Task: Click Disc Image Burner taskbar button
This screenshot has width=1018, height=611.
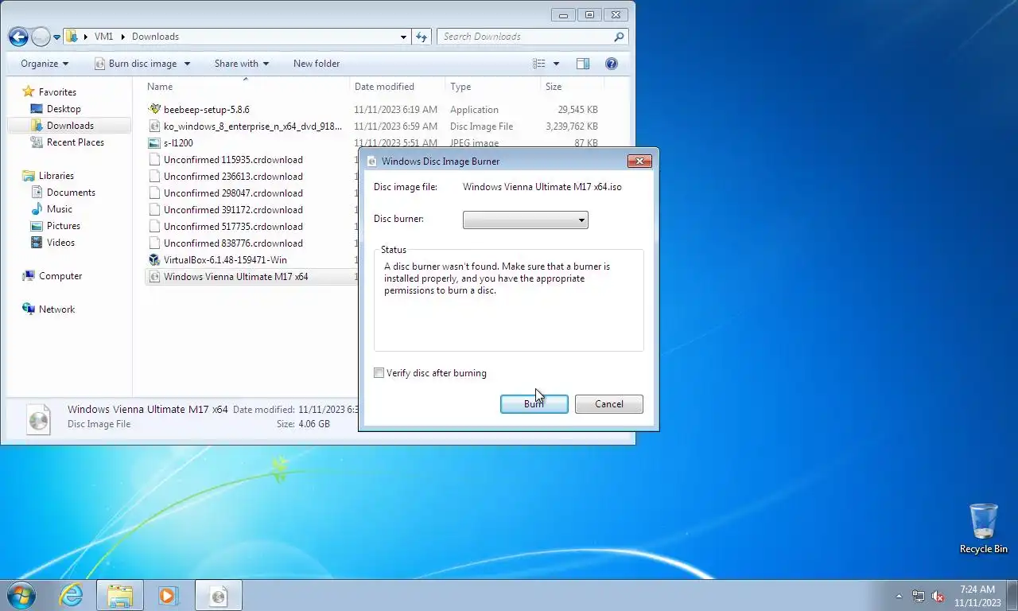Action: tap(218, 595)
